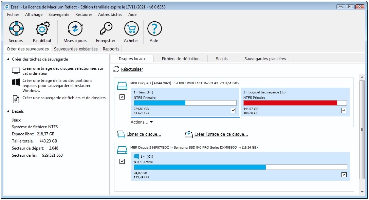Click the scrollbar down arrow
Viewport: 369px width, 200px height.
coord(362,192)
